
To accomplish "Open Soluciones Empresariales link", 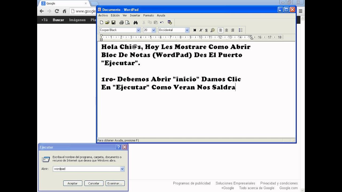I will click(235, 183).
